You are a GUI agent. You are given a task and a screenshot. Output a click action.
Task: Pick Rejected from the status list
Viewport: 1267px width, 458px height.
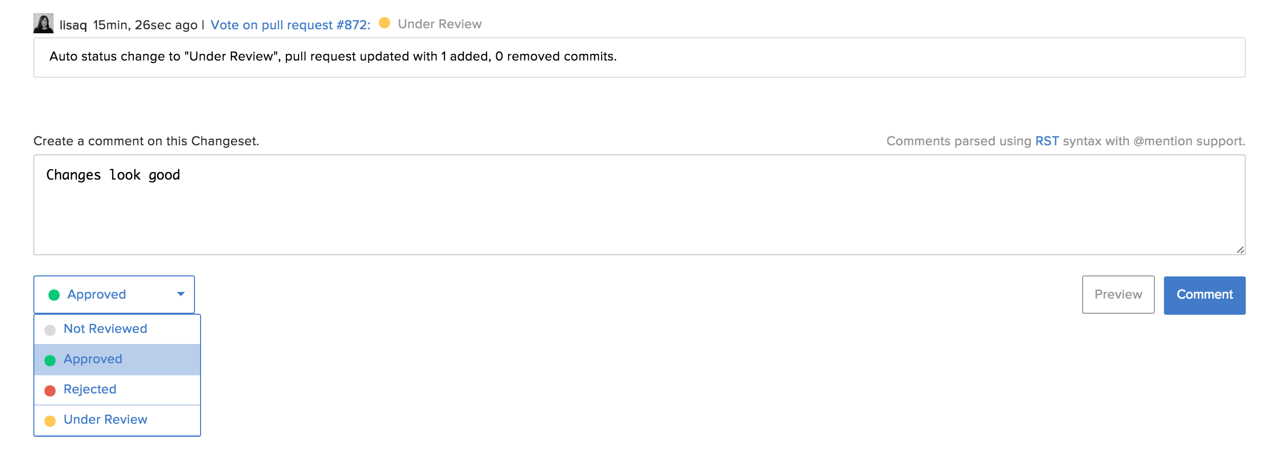click(x=90, y=389)
